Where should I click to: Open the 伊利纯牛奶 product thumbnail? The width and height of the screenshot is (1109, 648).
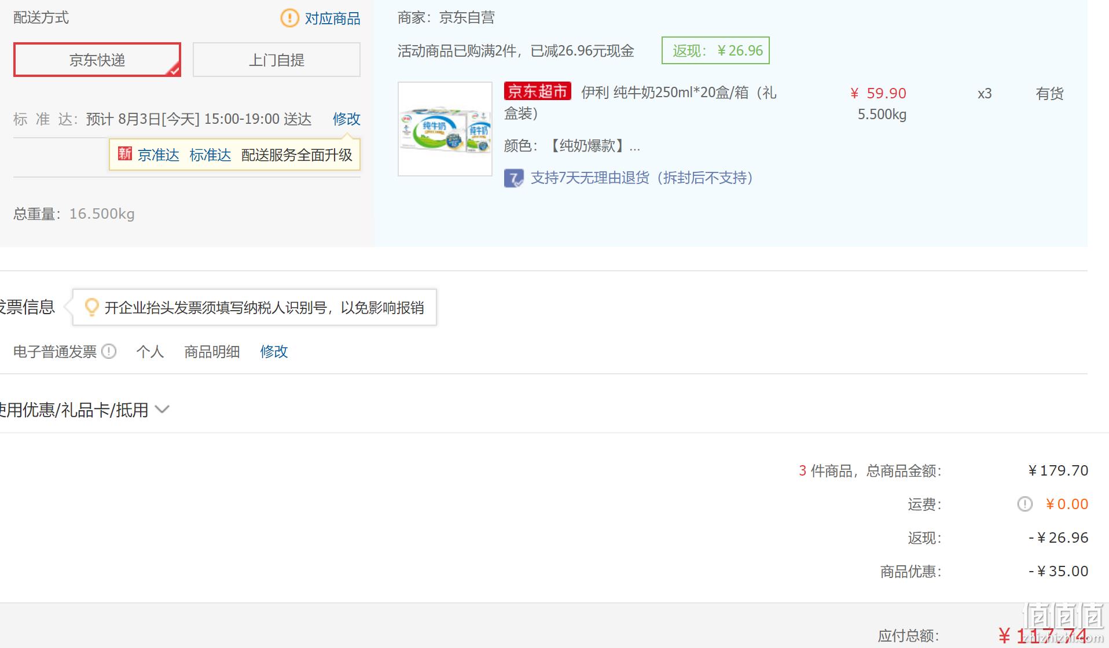pos(445,129)
